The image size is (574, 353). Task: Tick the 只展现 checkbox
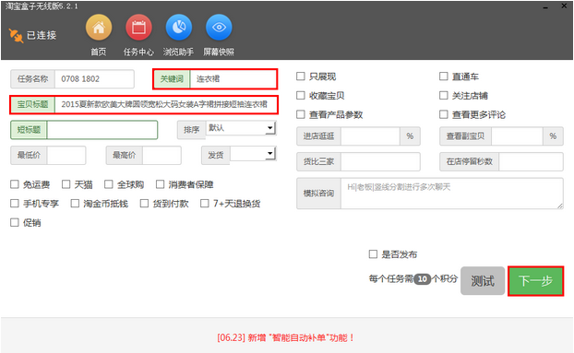[301, 76]
